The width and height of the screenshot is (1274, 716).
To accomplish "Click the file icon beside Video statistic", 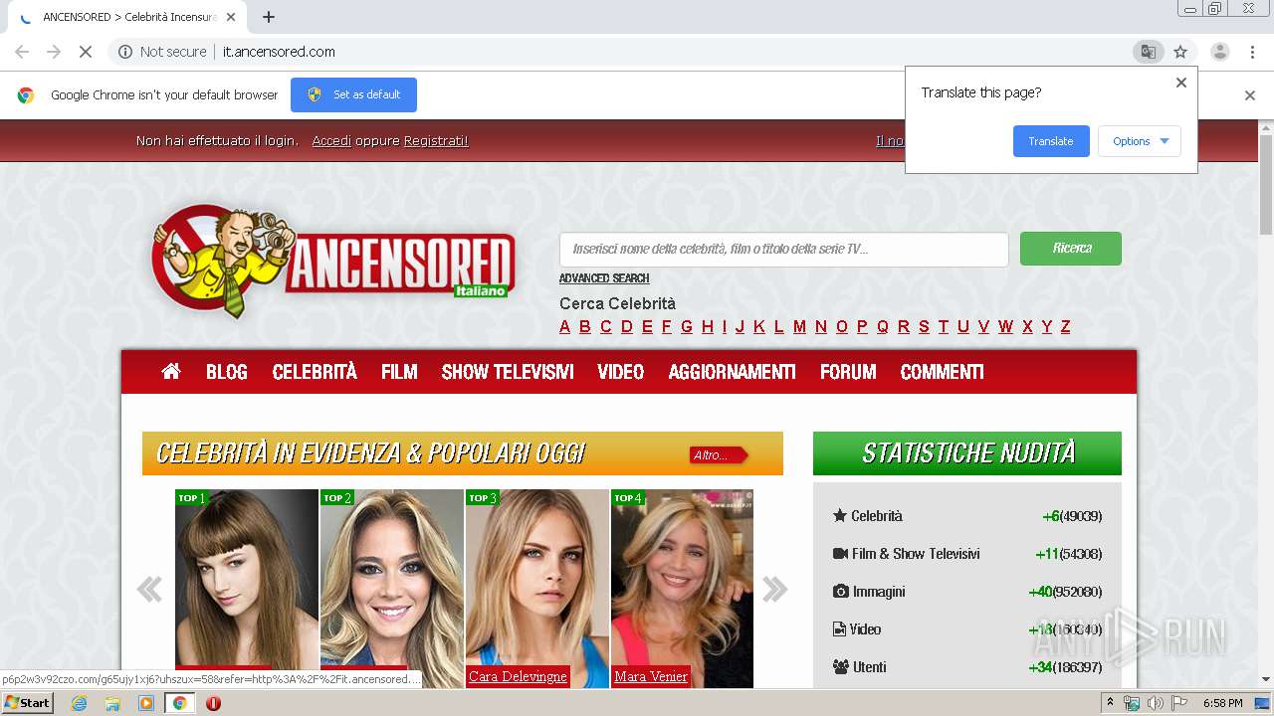I will [839, 628].
